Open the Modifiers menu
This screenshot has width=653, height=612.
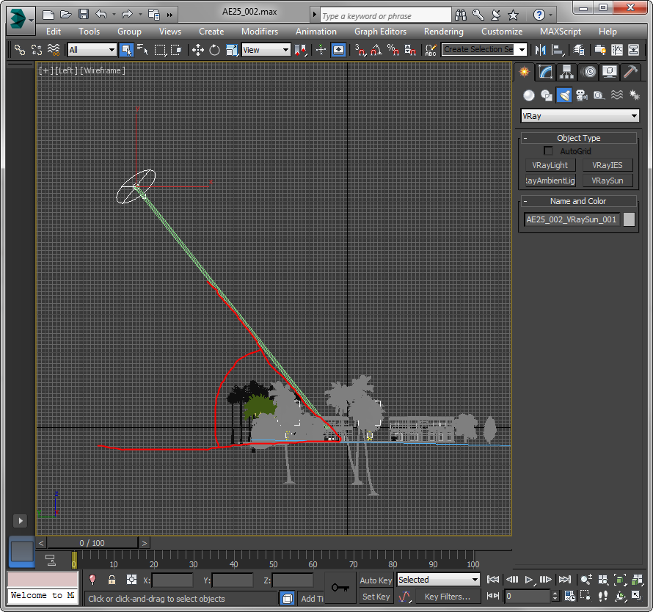(260, 32)
